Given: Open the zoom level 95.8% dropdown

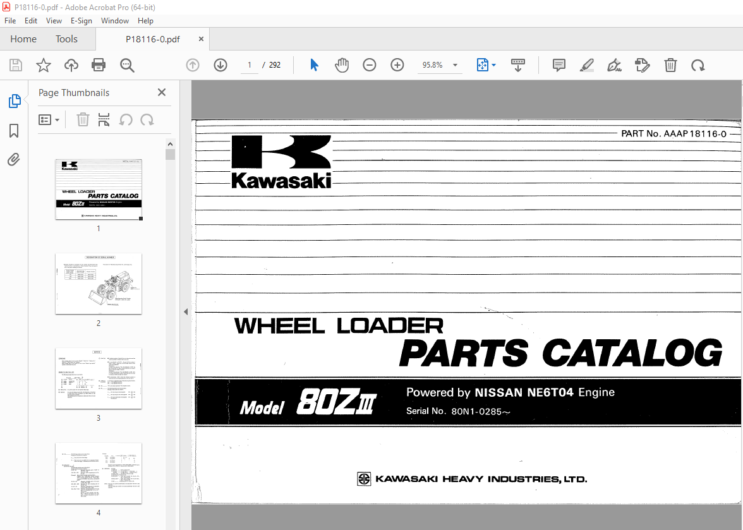Looking at the screenshot, I should click(455, 65).
